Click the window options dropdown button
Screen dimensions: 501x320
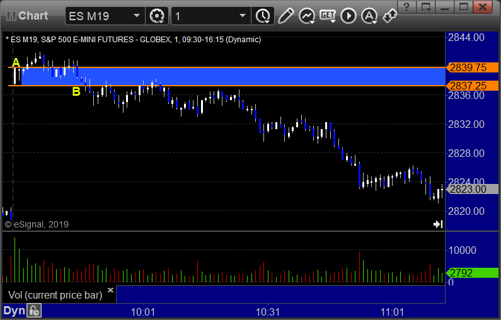coord(426,7)
